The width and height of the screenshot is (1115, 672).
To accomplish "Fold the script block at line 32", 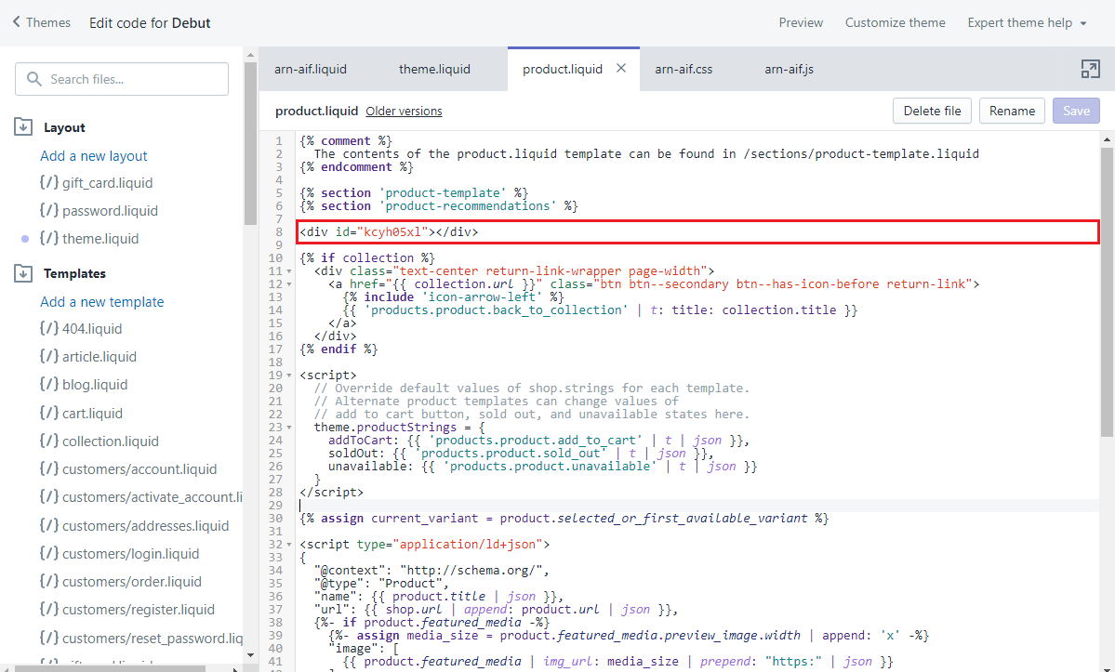I will [x=288, y=545].
